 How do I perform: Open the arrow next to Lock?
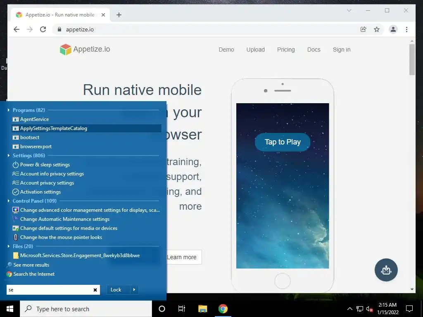pos(134,290)
